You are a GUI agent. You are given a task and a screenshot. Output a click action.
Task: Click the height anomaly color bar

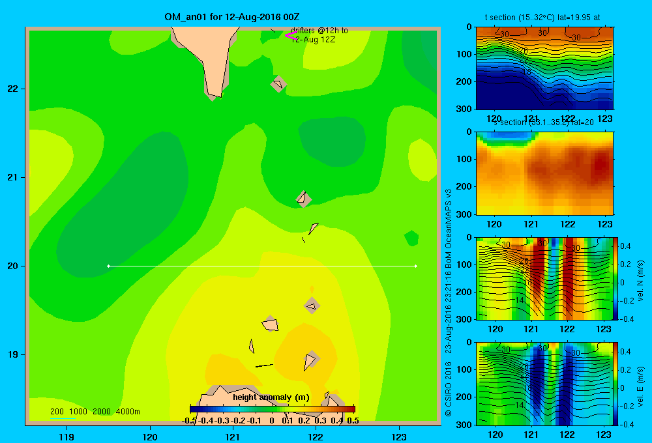point(273,409)
